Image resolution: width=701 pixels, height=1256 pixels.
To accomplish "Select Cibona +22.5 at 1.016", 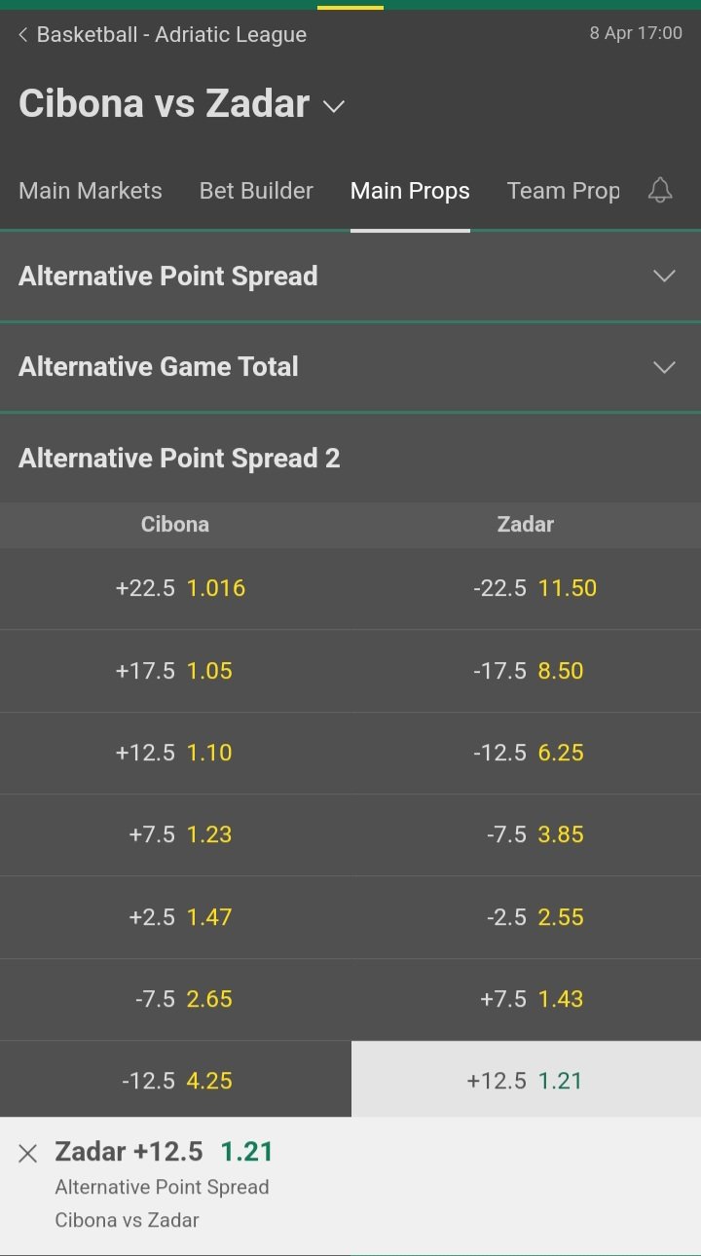I will point(175,588).
